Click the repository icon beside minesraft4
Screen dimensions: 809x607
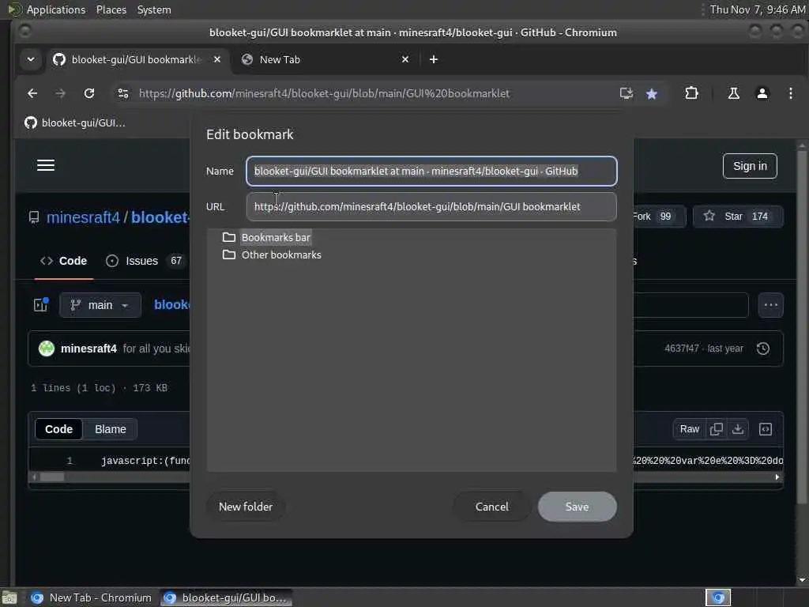[x=34, y=217]
